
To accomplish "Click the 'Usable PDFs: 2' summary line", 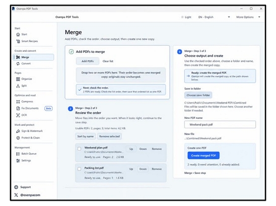I will coord(100,129).
